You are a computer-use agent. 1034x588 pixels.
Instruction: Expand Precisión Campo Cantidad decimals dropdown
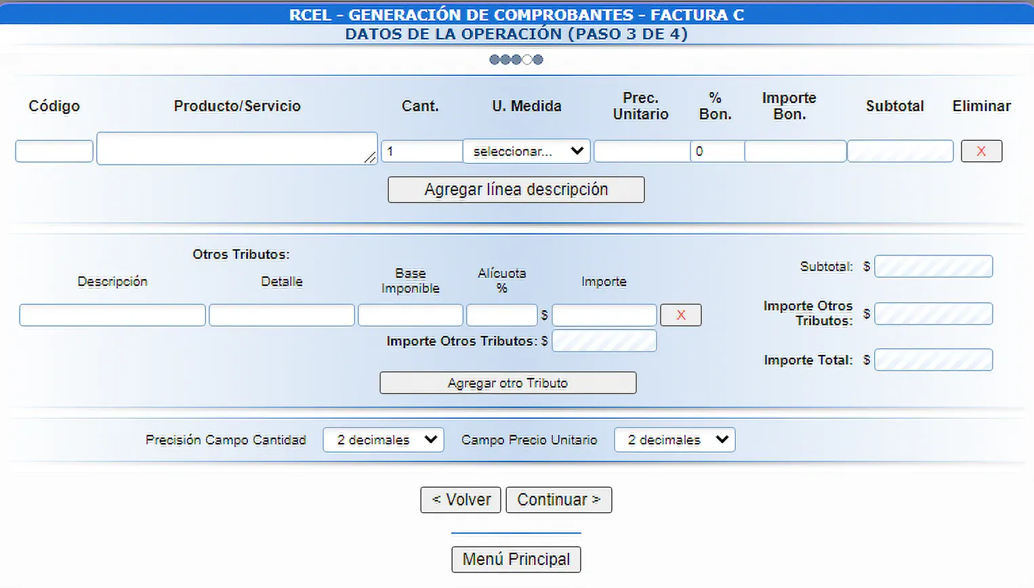pyautogui.click(x=383, y=440)
